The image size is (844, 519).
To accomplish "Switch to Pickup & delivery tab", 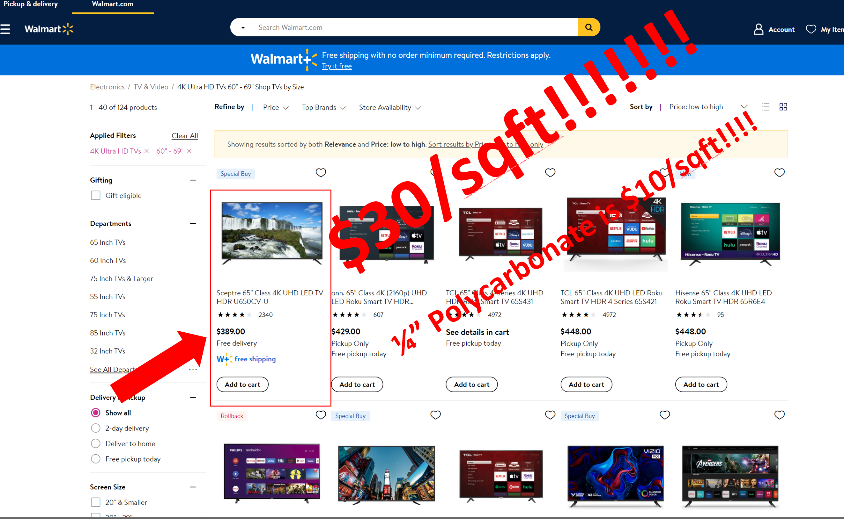I will tap(31, 4).
